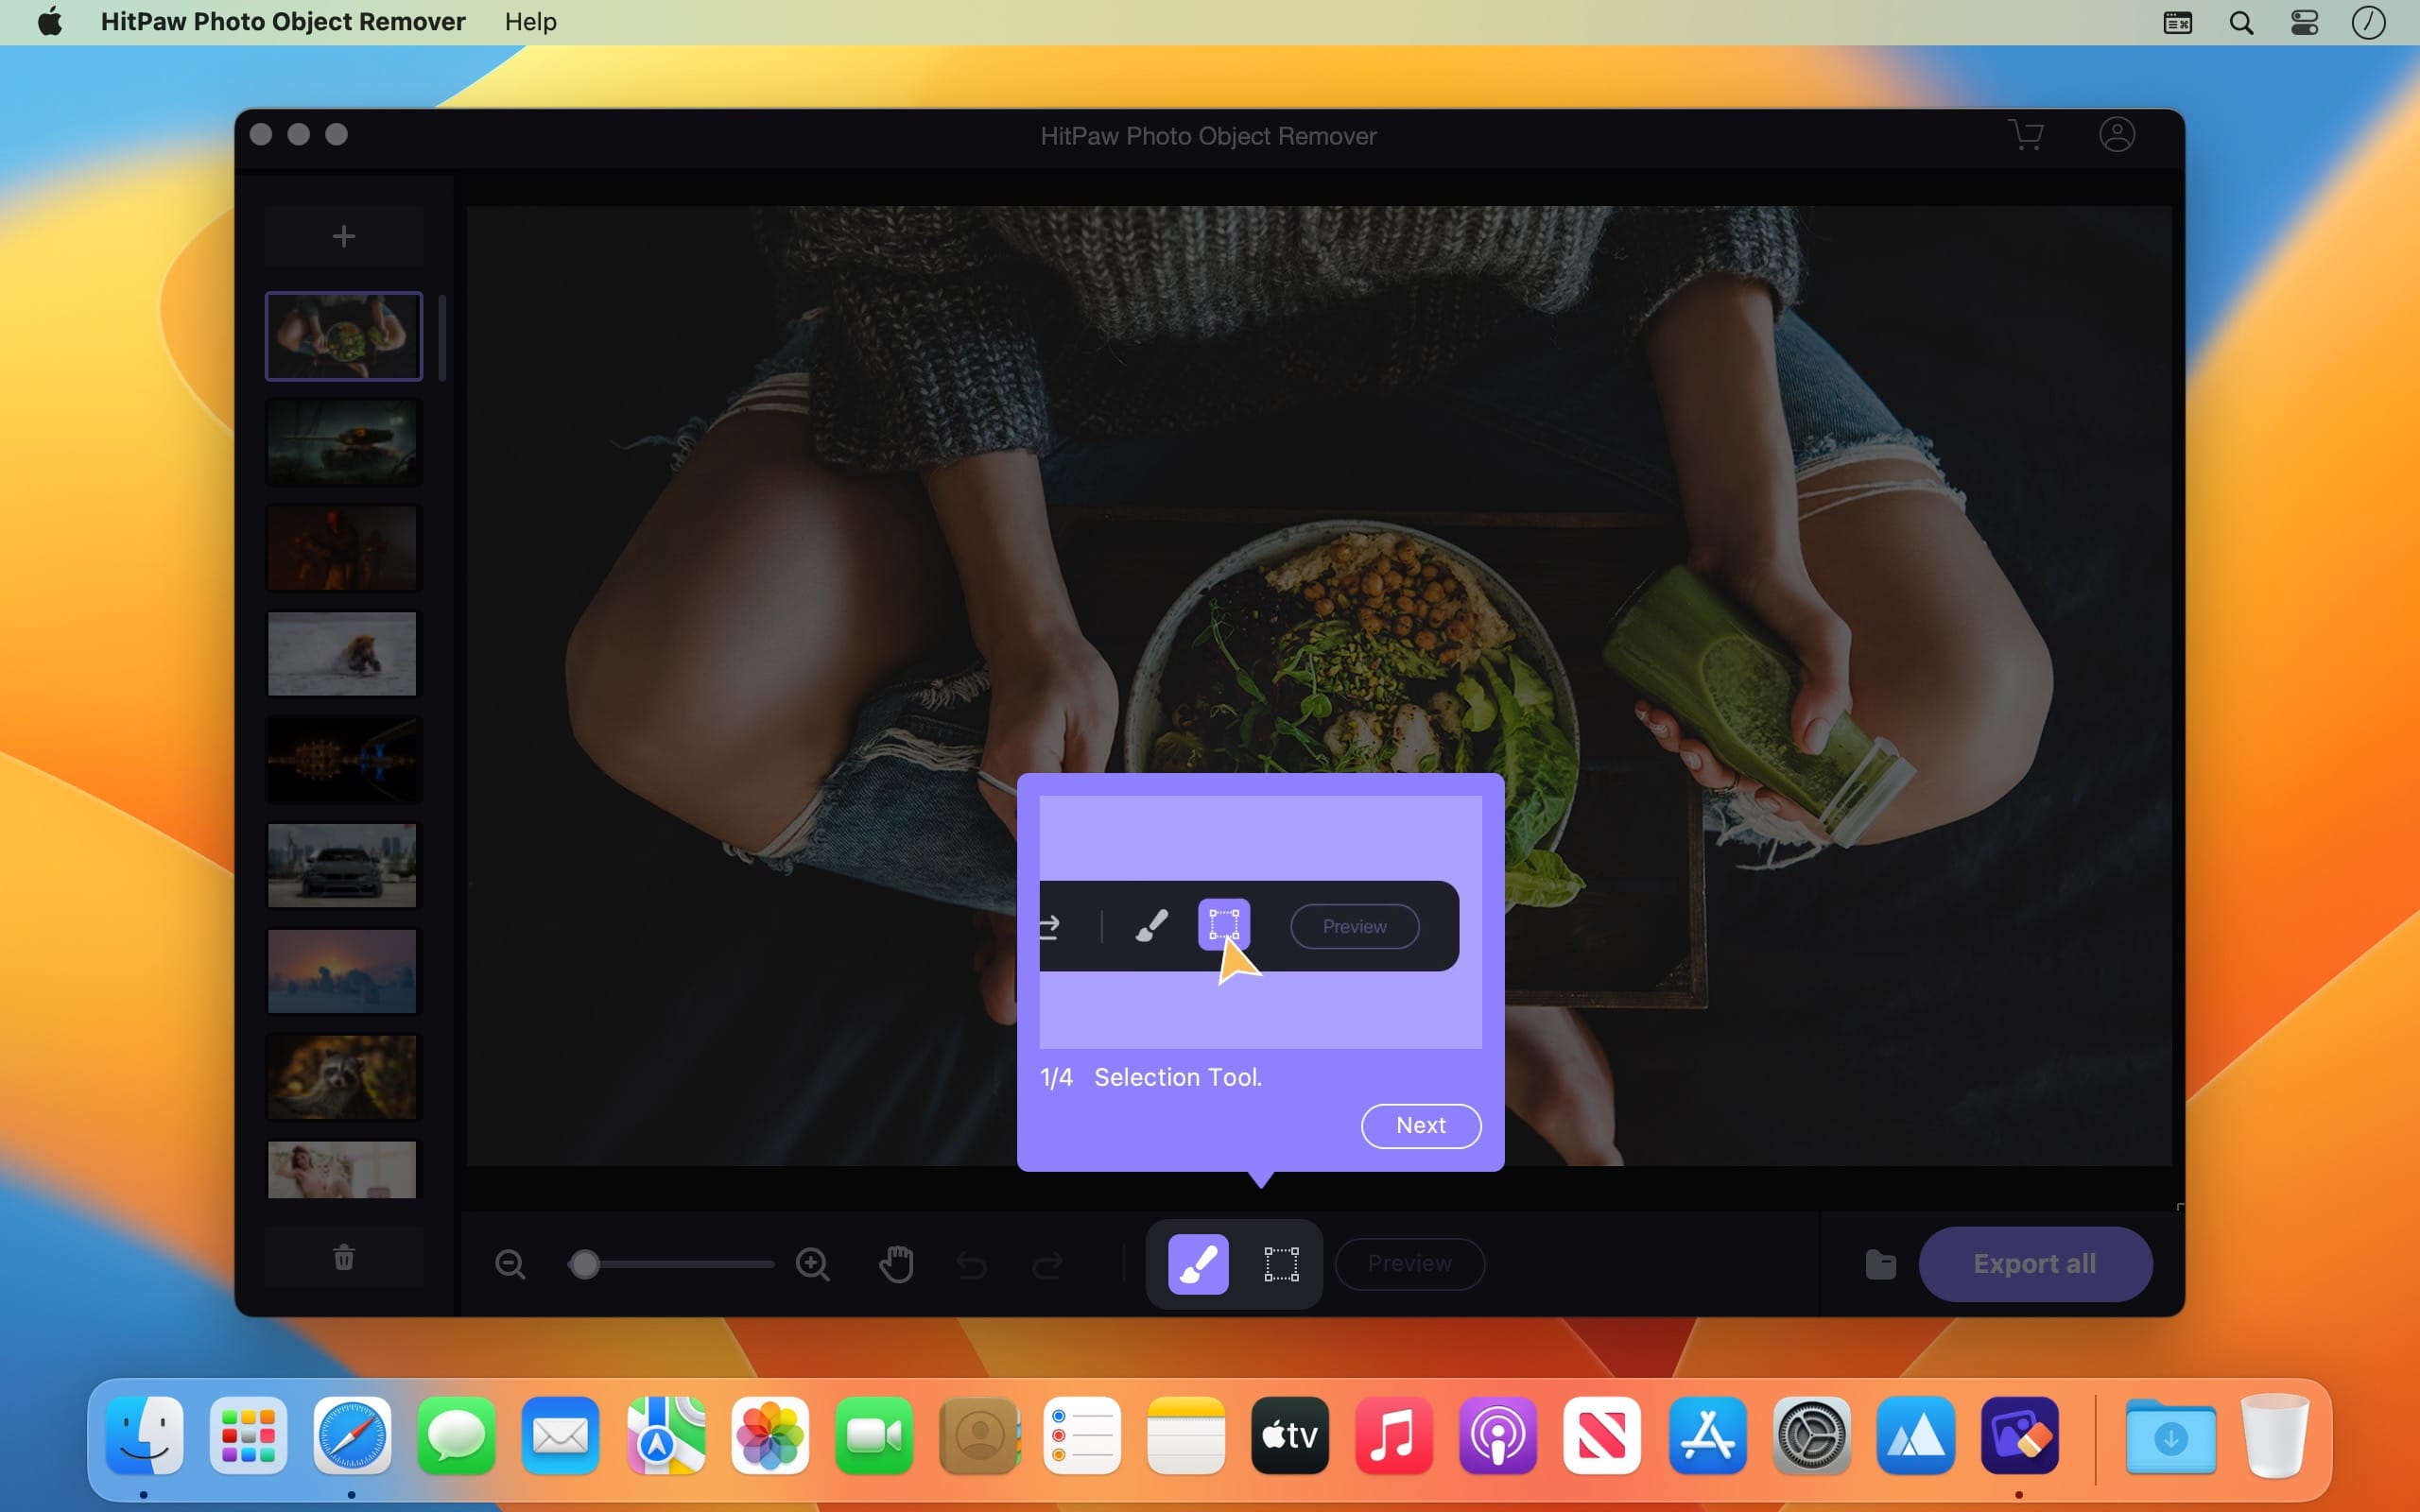Click the Undo arrow icon

[x=972, y=1263]
